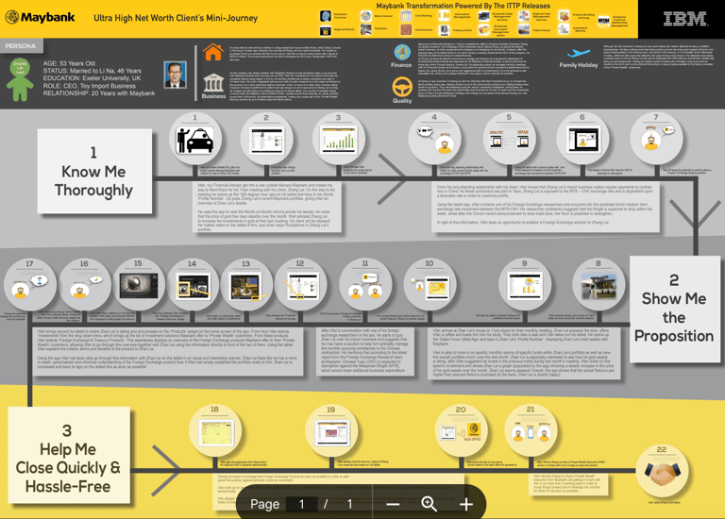Click step 21 phone call circle
Screen dimensions: 725x519
[531, 430]
